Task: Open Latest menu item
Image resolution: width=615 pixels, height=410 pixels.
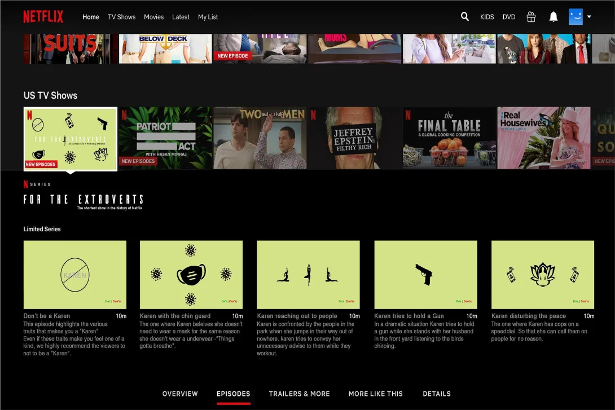Action: tap(181, 17)
